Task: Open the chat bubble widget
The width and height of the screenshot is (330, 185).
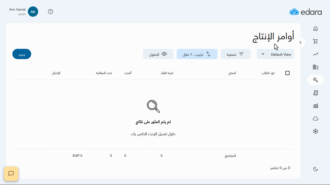Action: [x=11, y=174]
